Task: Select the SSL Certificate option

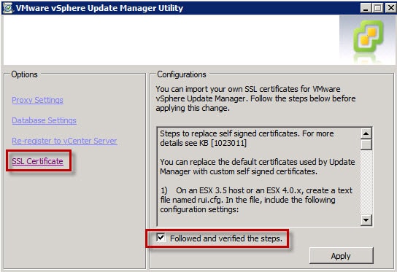Action: pos(37,161)
